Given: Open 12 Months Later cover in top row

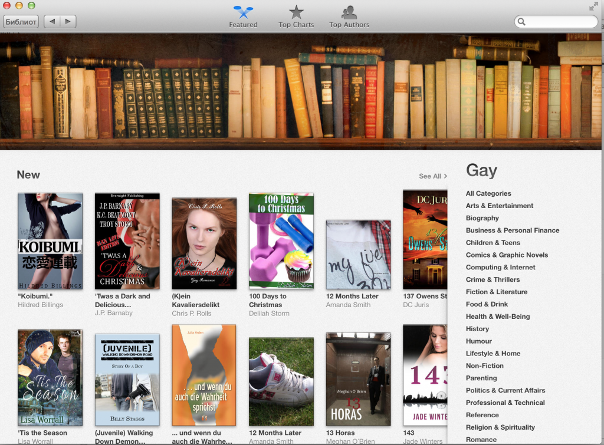Looking at the screenshot, I should (358, 255).
